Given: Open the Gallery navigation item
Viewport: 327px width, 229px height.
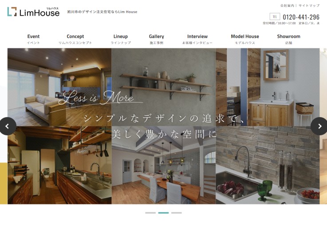Looking at the screenshot, I should point(156,39).
